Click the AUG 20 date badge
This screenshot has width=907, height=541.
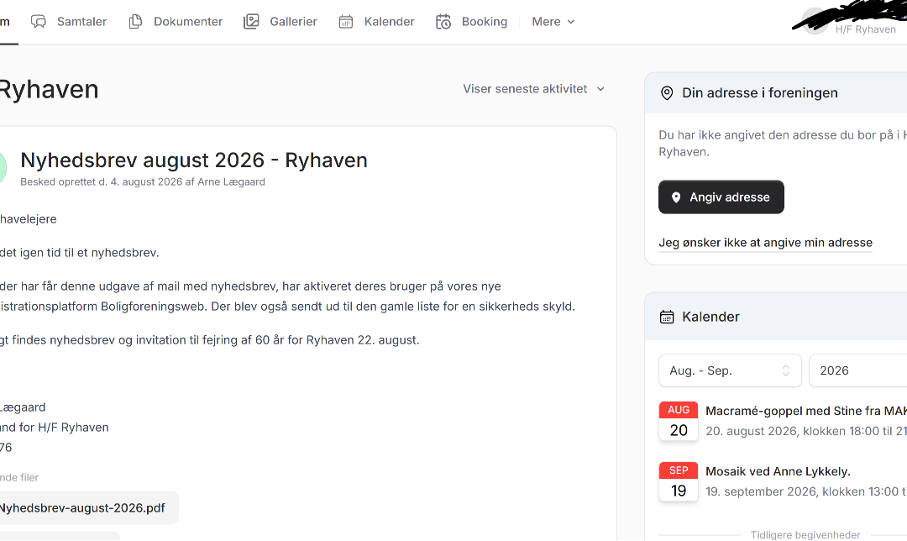(x=679, y=421)
